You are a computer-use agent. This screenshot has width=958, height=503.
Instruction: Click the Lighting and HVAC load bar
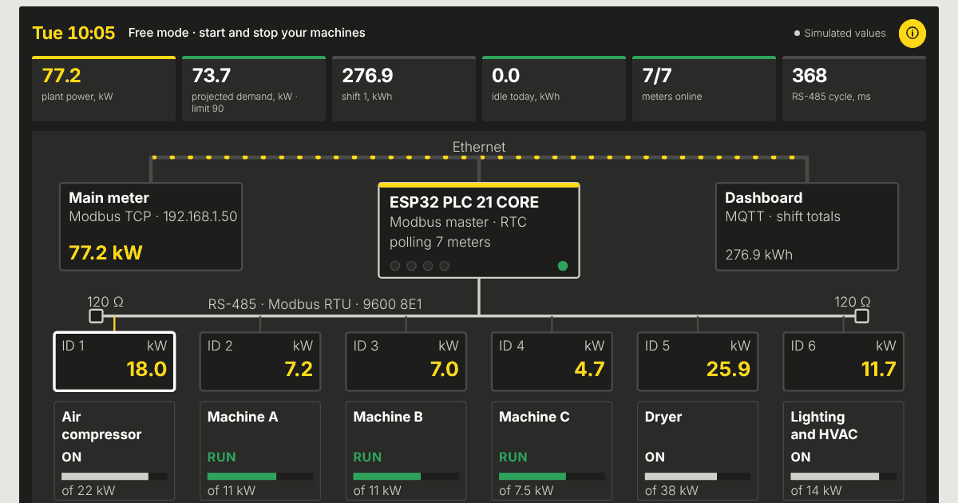[x=844, y=476]
